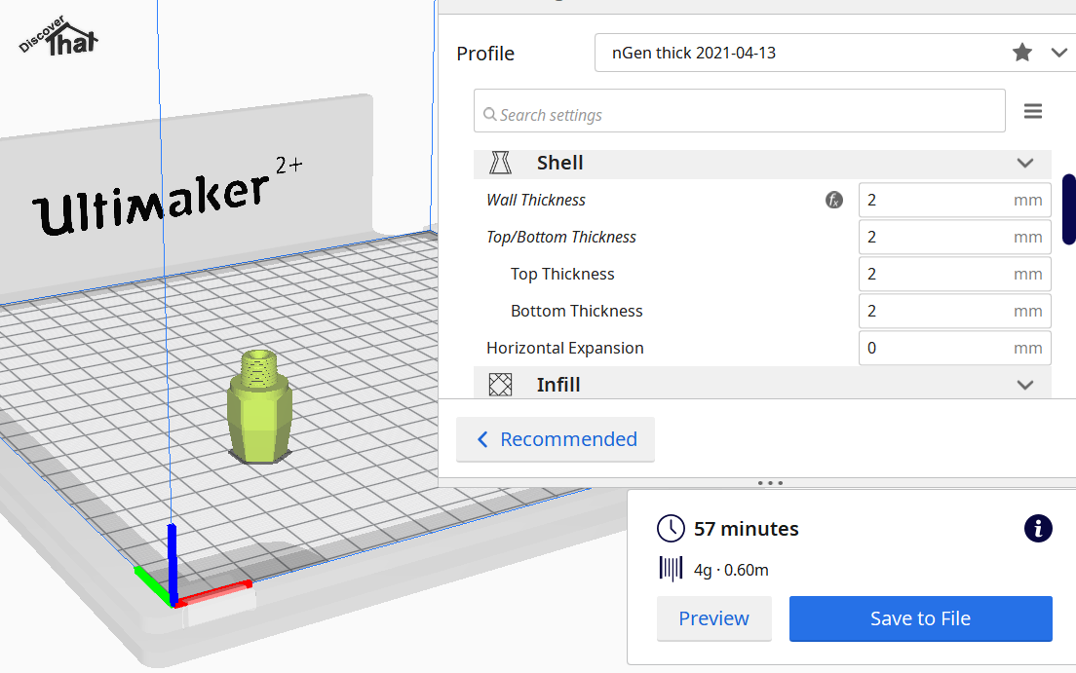The image size is (1076, 673).
Task: Click the settings list scrollbar thumb
Action: (1068, 209)
